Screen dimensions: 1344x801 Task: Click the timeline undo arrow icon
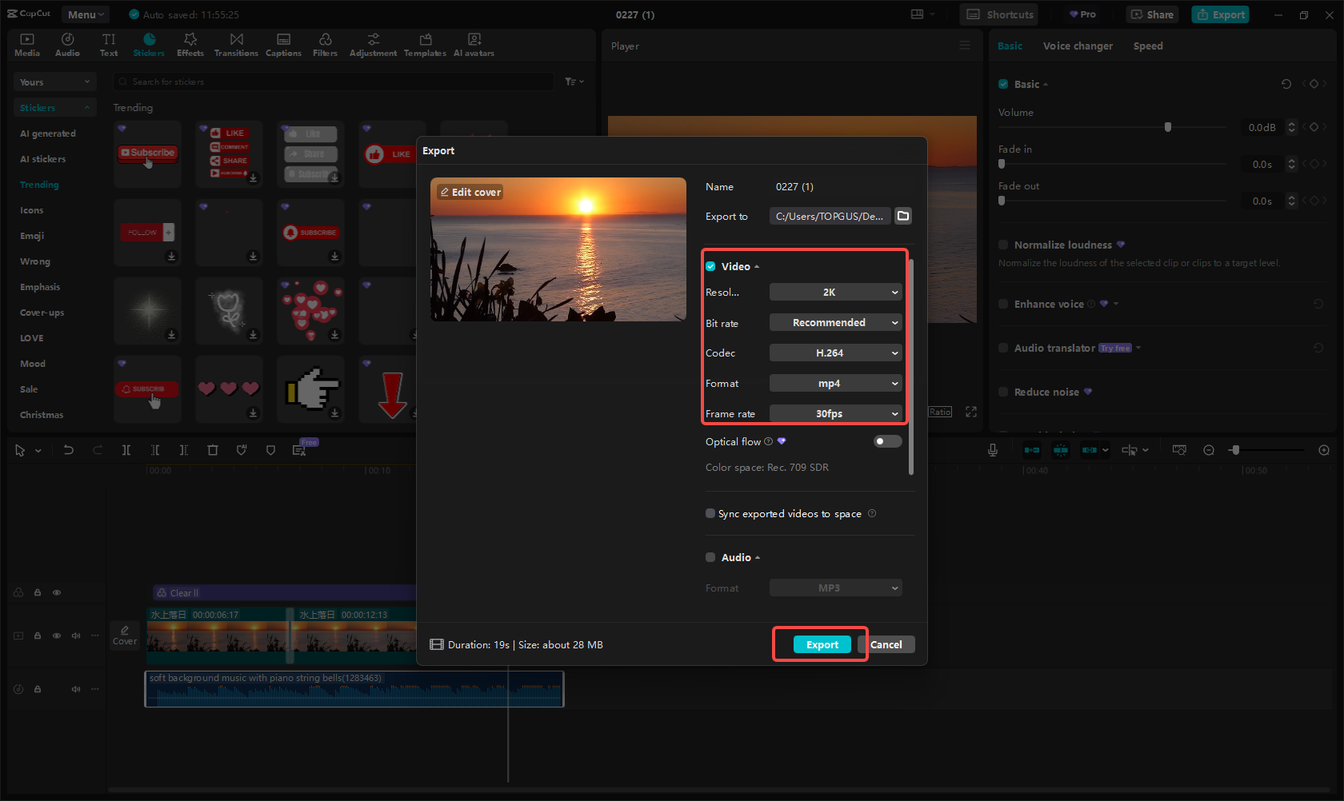[69, 450]
